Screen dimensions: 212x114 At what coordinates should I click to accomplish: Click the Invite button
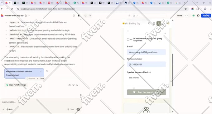click(180, 16)
